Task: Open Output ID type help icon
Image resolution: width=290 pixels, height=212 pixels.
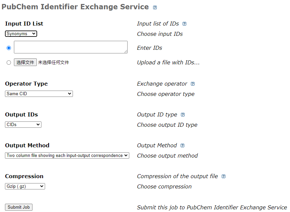Action: pos(183,115)
